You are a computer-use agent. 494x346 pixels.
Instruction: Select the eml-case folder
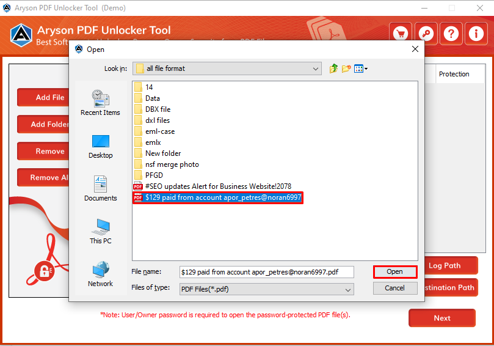[x=154, y=131]
